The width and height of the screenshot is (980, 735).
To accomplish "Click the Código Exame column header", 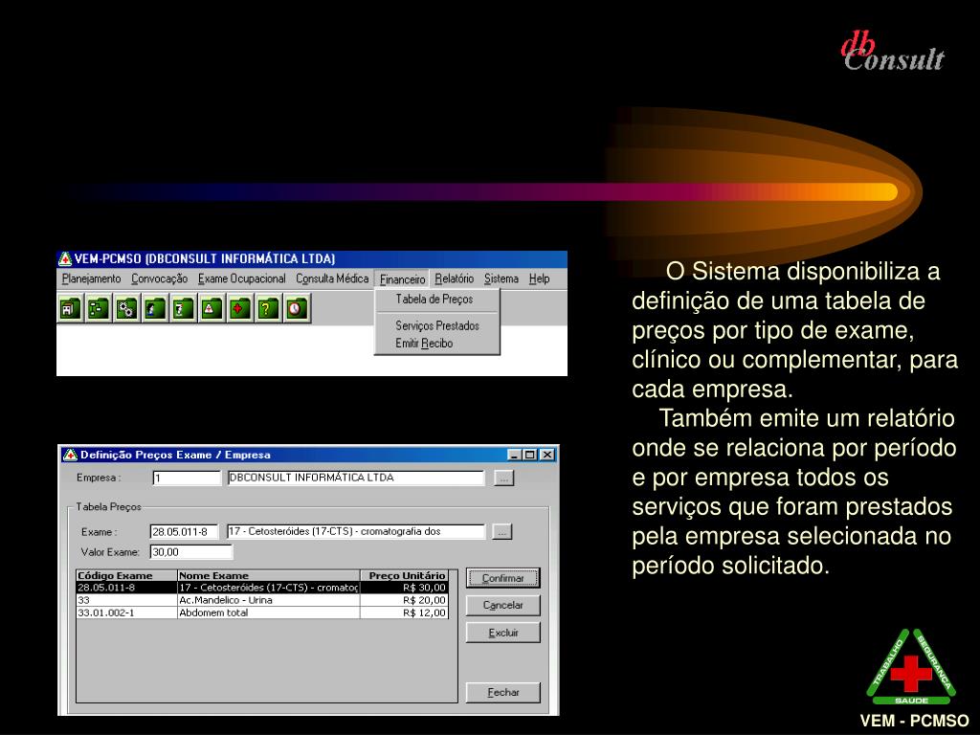I will [127, 575].
